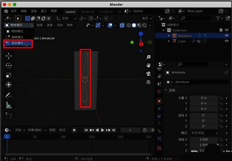Select the Move tool in left toolbar
The height and width of the screenshot is (161, 232).
pyautogui.click(x=9, y=56)
